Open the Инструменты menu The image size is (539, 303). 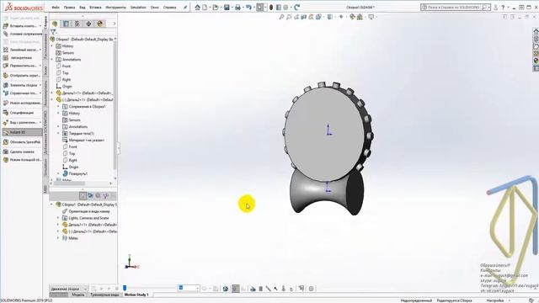pos(115,8)
